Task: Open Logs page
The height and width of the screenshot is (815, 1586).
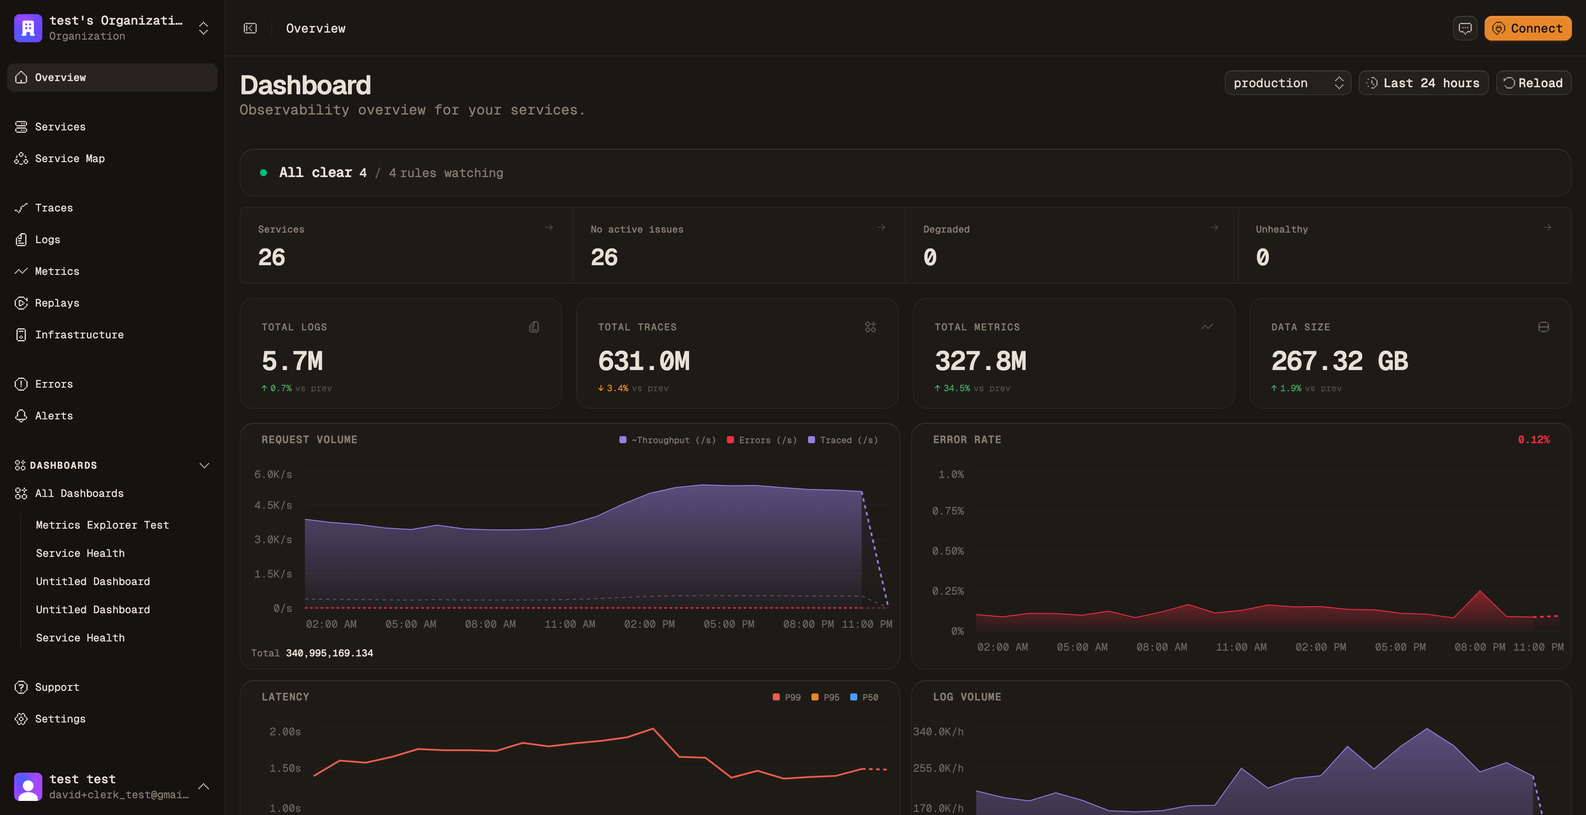Action: tap(112, 240)
